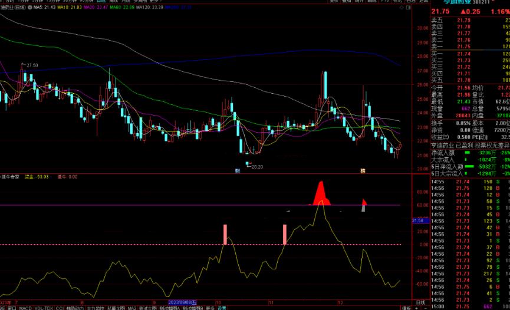
Task: Expand the 更多 indicators list
Action: [x=210, y=308]
